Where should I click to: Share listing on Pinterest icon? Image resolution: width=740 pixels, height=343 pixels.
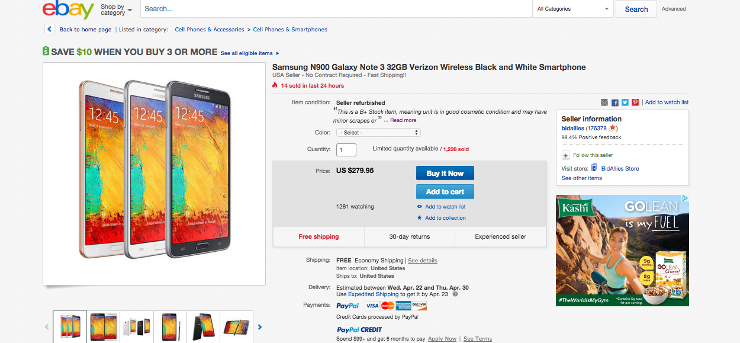(x=635, y=102)
